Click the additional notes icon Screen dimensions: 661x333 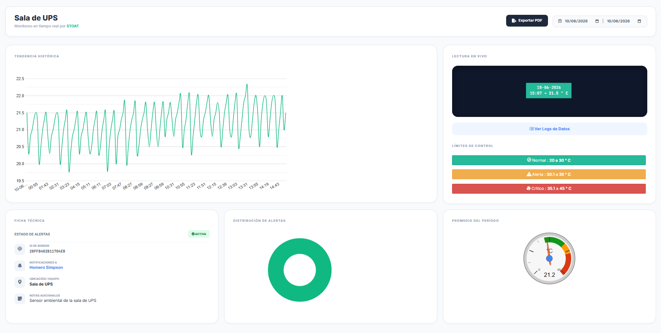point(20,298)
